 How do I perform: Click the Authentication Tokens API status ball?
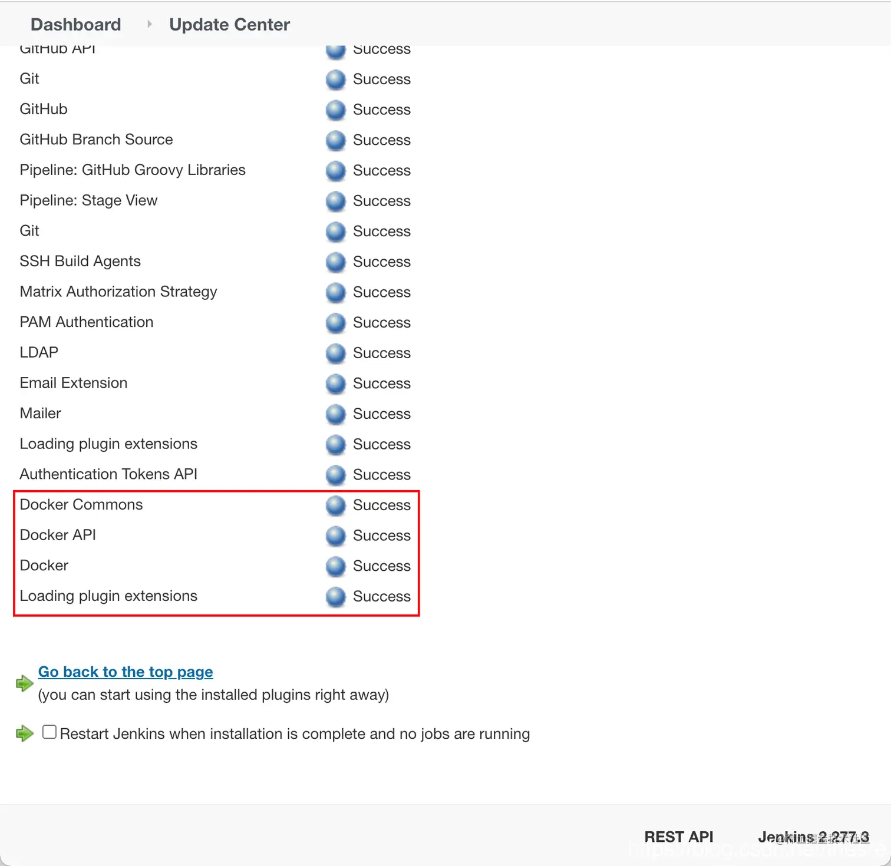click(x=335, y=475)
